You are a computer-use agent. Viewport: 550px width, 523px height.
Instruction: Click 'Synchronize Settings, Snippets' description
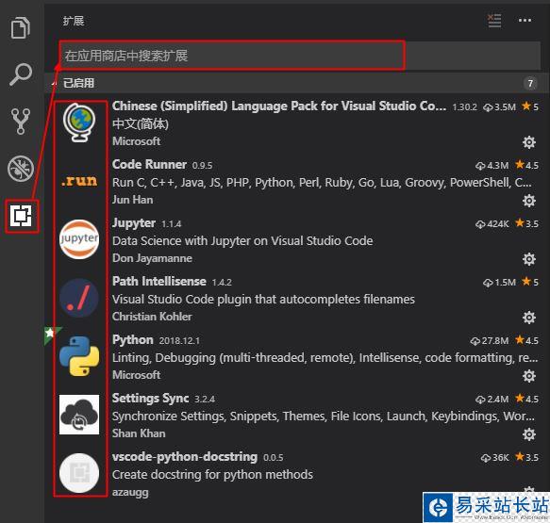[x=324, y=417]
